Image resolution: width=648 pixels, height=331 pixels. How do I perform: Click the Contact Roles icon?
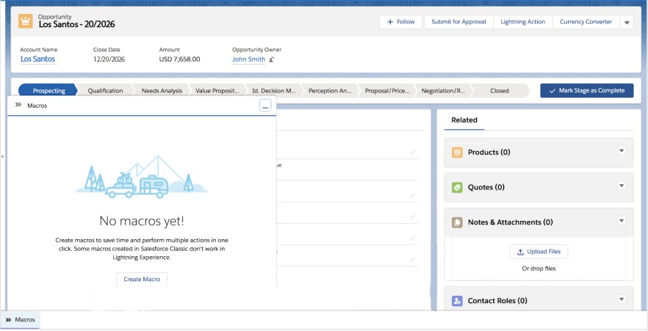coord(457,301)
